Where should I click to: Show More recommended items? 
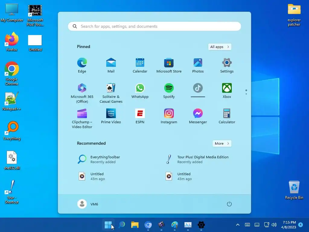point(222,143)
